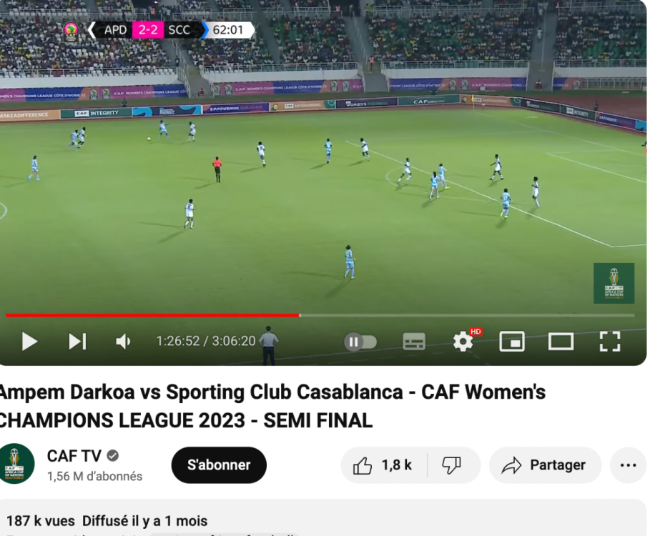Switch to theater mode icon
The image size is (660, 536).
(x=561, y=341)
